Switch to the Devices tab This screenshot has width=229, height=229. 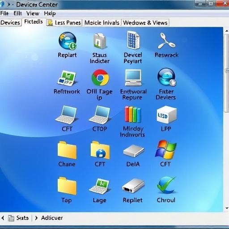pos(10,22)
